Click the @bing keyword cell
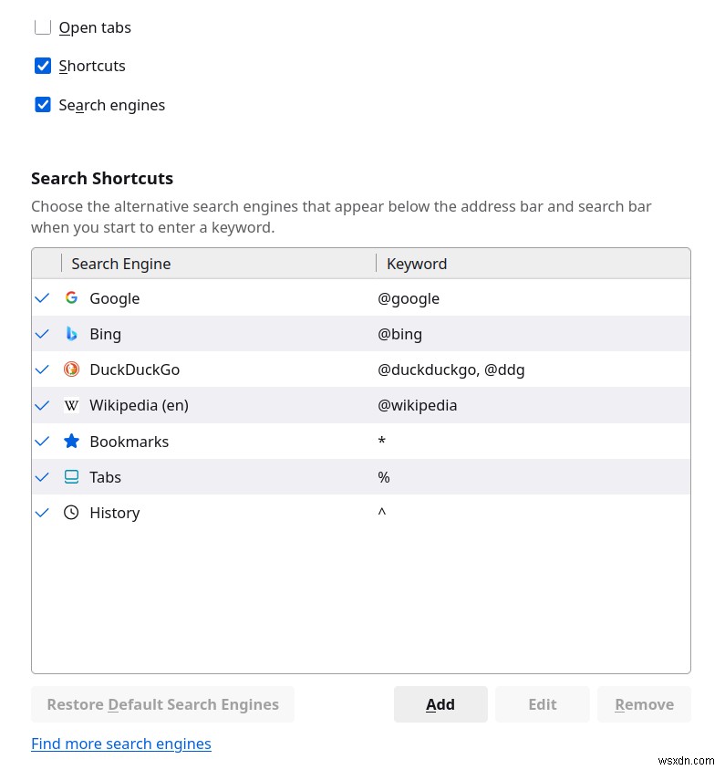This screenshot has width=725, height=770. 399,334
